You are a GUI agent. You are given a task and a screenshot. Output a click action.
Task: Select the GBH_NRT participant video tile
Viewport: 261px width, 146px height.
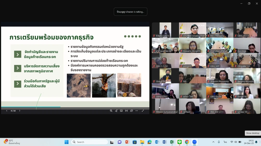click(220, 61)
